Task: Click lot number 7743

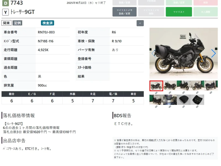Action: click(17, 3)
